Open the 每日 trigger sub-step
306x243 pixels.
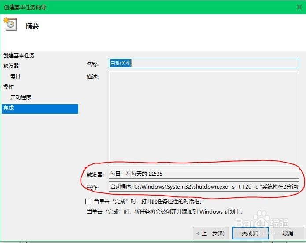[15, 76]
